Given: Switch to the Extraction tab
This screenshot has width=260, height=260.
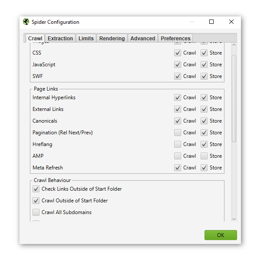Looking at the screenshot, I should coord(60,39).
